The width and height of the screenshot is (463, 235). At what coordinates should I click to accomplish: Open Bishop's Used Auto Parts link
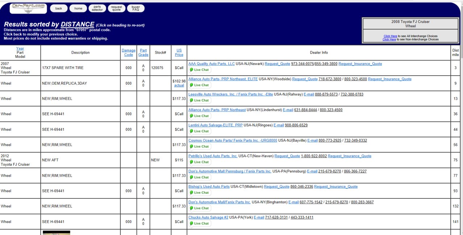[209, 186]
